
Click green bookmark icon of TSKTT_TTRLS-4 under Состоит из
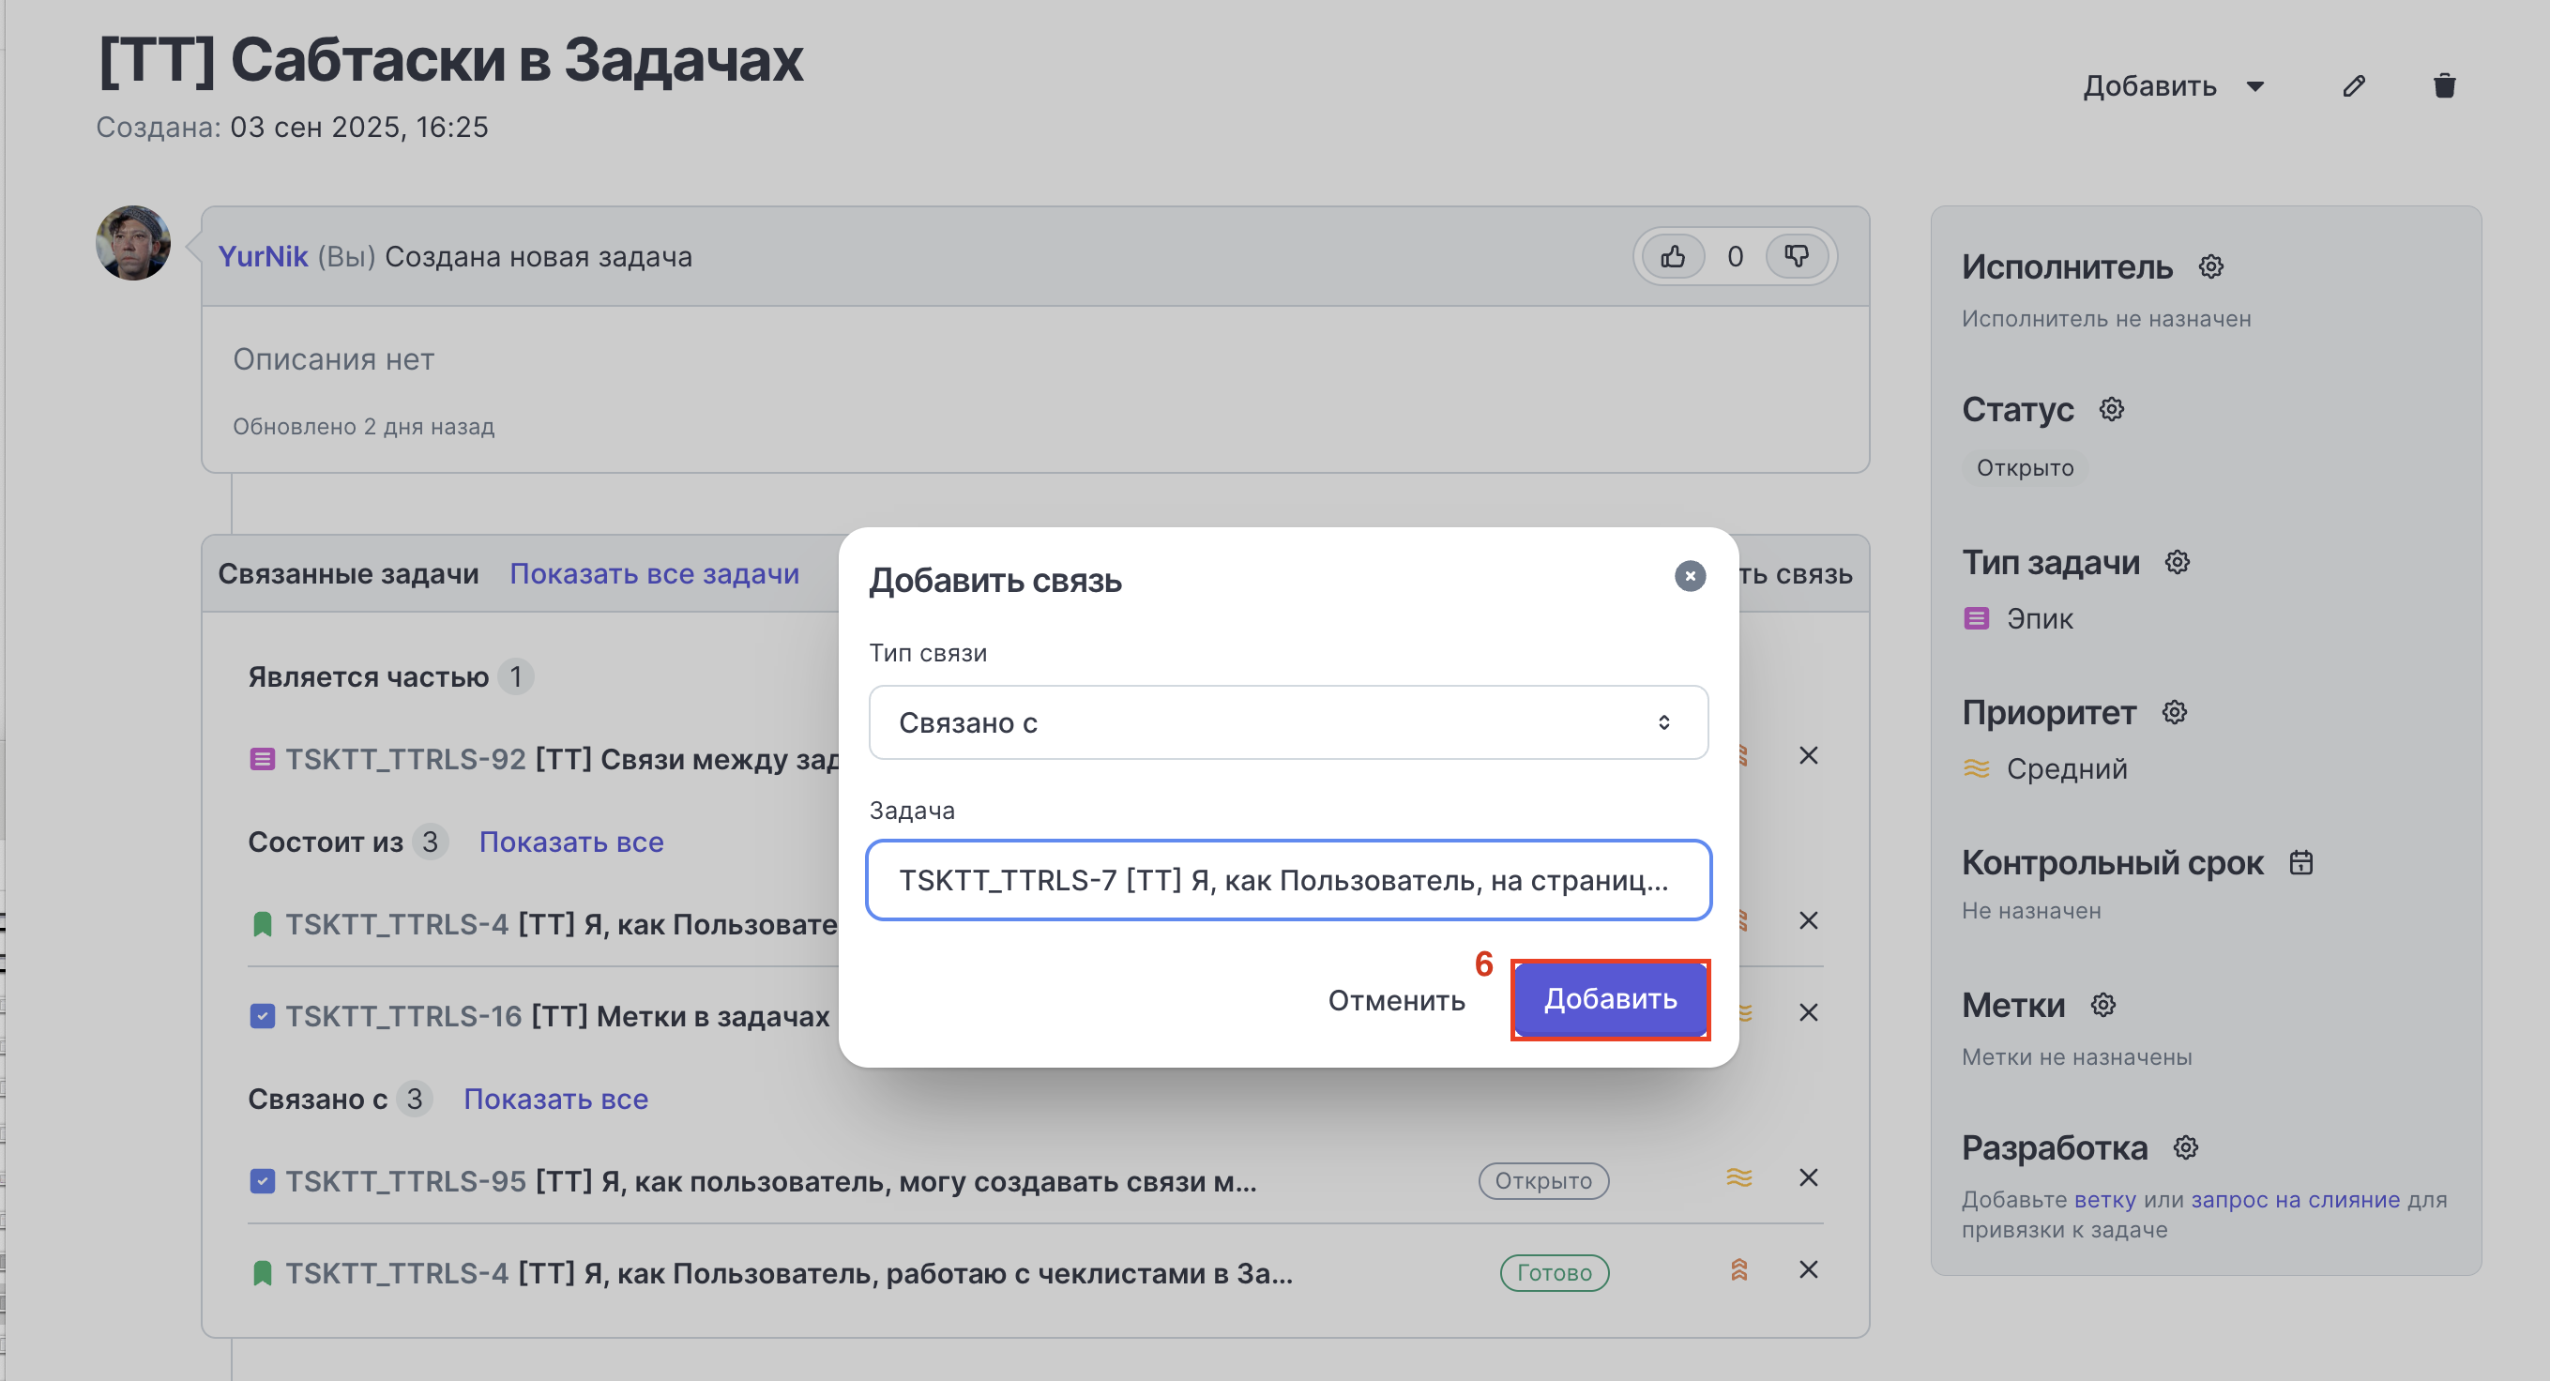coord(262,925)
